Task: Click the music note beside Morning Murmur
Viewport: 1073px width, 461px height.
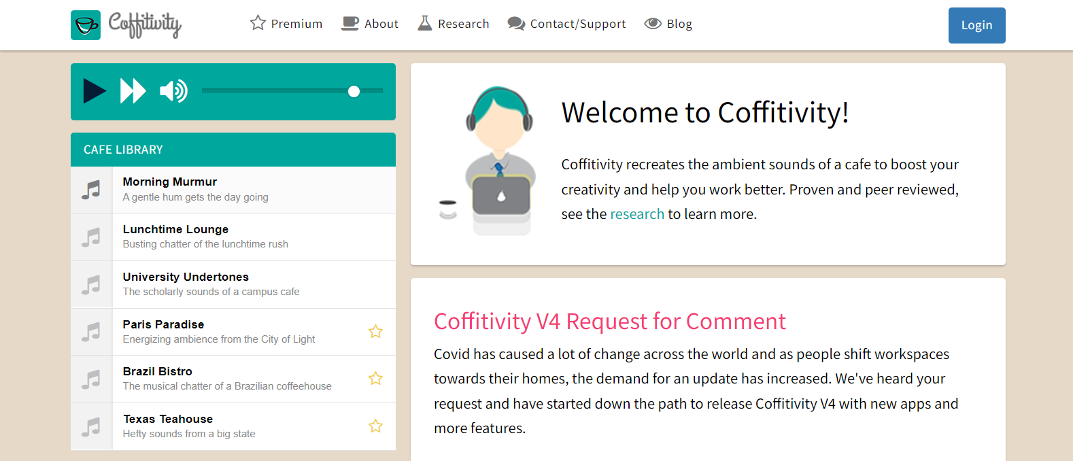Action: [91, 190]
